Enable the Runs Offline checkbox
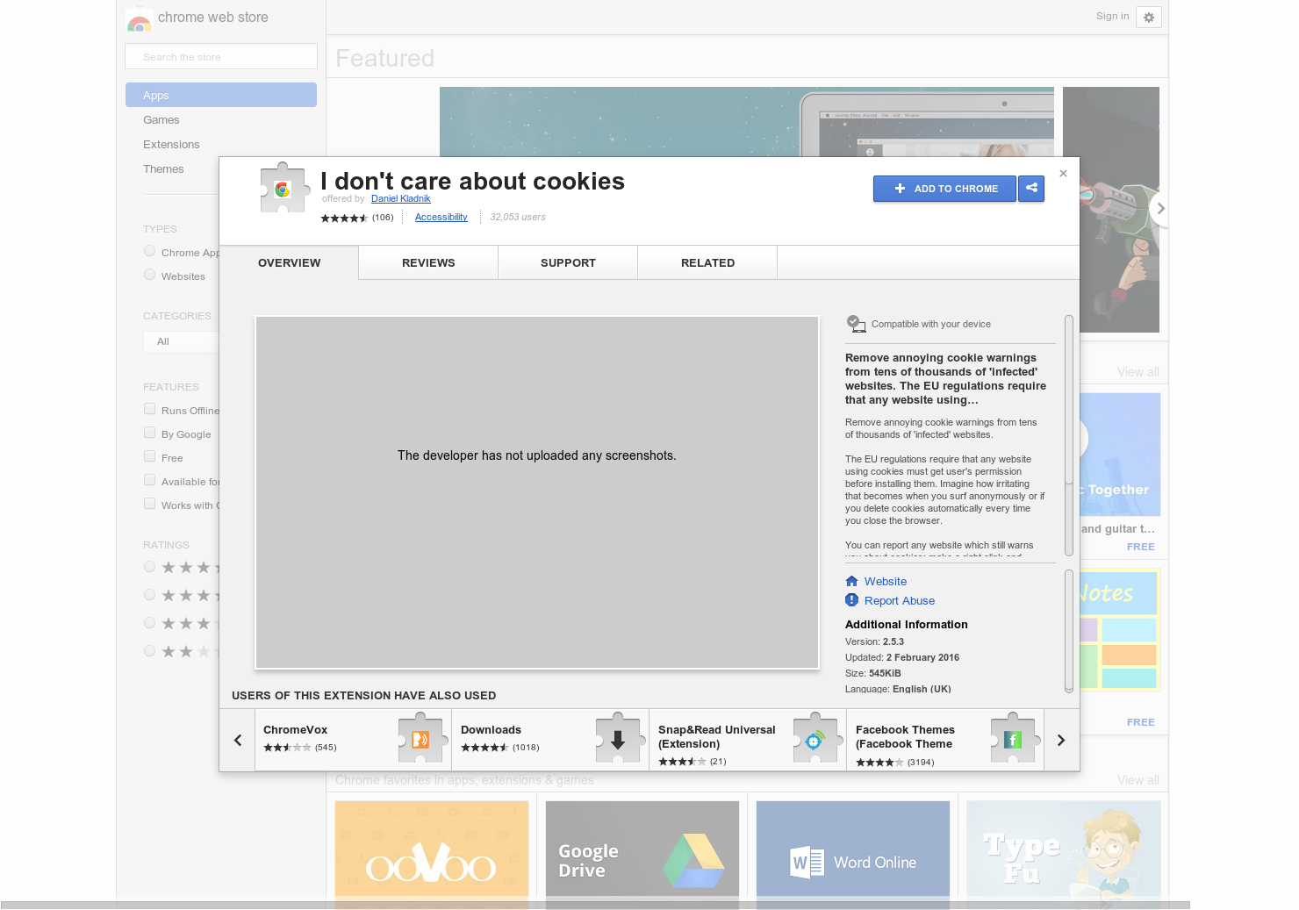Image resolution: width=1299 pixels, height=910 pixels. tap(149, 409)
